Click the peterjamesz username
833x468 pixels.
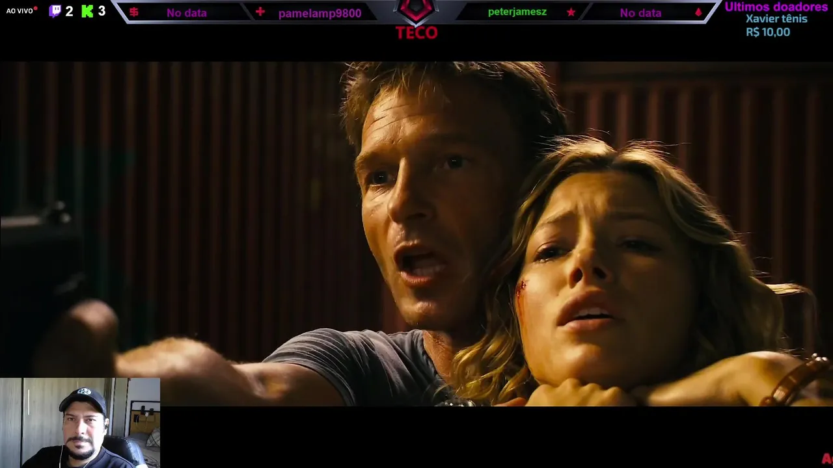pos(517,12)
